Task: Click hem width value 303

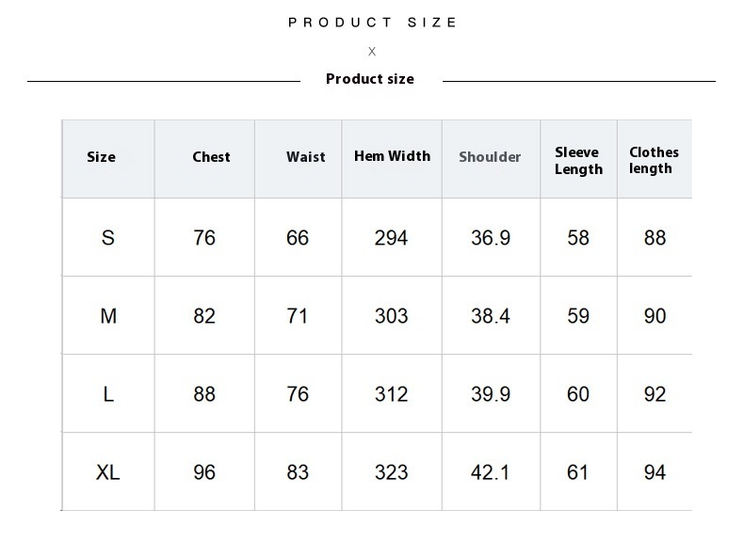Action: (x=392, y=316)
